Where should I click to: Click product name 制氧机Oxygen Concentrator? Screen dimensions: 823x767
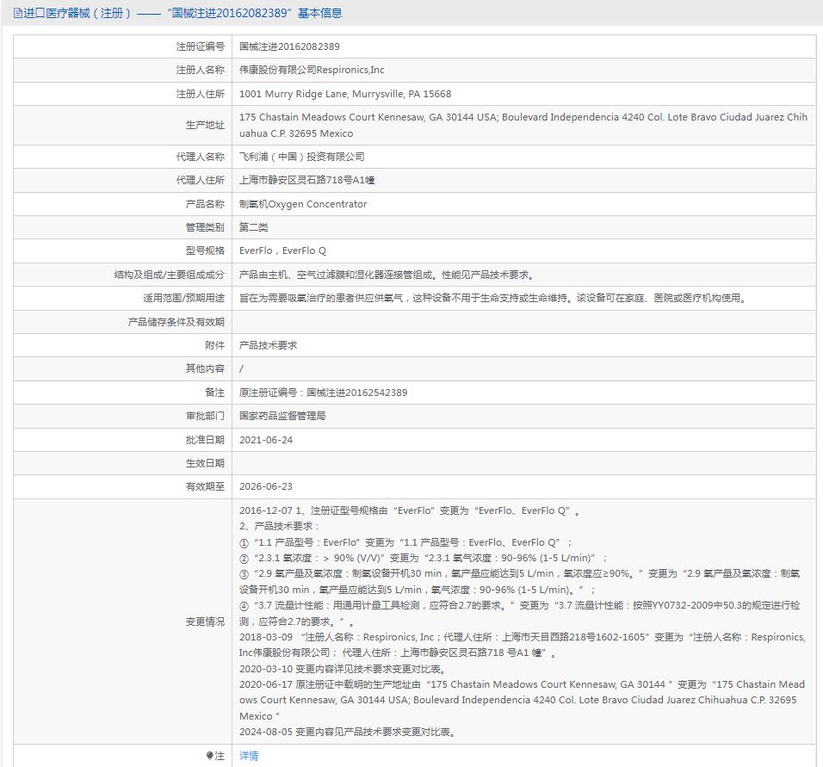[303, 204]
